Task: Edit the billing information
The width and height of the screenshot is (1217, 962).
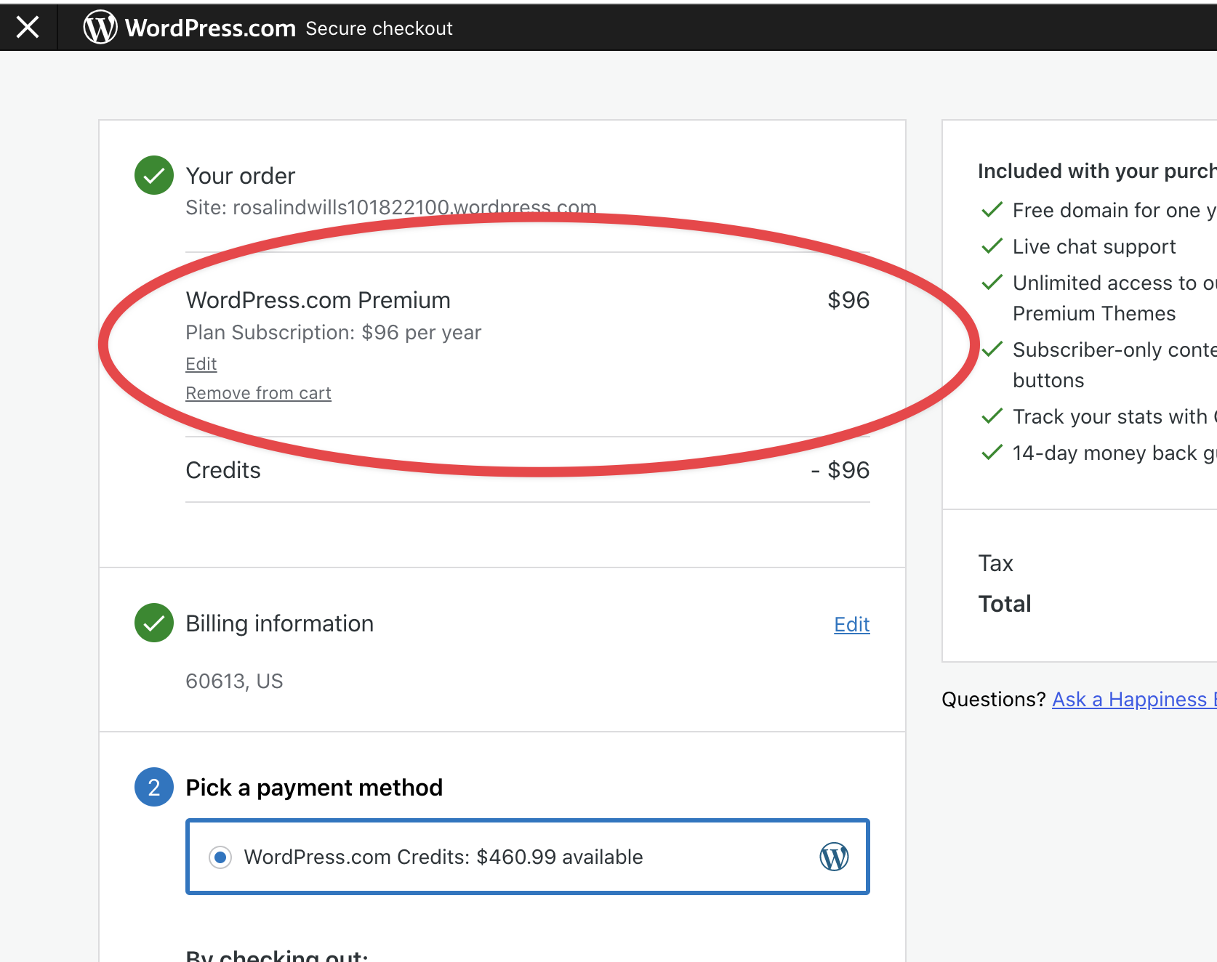Action: pyautogui.click(x=851, y=624)
